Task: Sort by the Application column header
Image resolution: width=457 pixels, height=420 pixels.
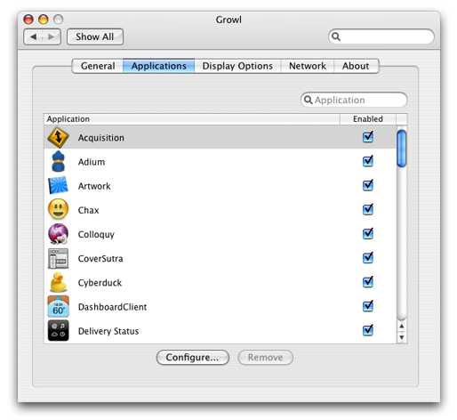Action: click(x=192, y=119)
